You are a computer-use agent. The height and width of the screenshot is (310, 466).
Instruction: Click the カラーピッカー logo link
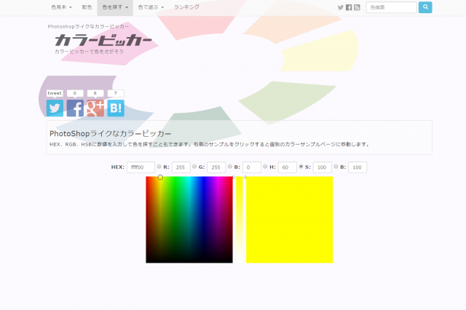tap(103, 41)
